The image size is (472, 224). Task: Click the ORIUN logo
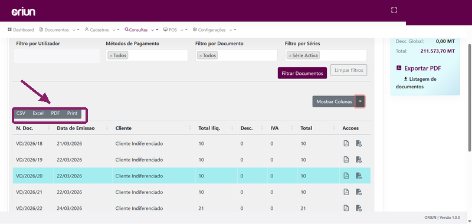[x=24, y=12]
